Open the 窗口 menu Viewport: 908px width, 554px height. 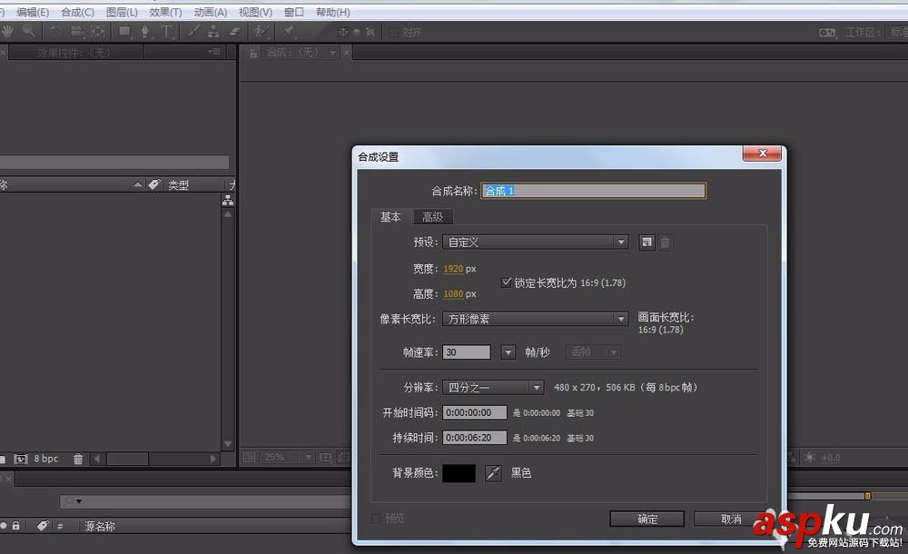click(293, 12)
